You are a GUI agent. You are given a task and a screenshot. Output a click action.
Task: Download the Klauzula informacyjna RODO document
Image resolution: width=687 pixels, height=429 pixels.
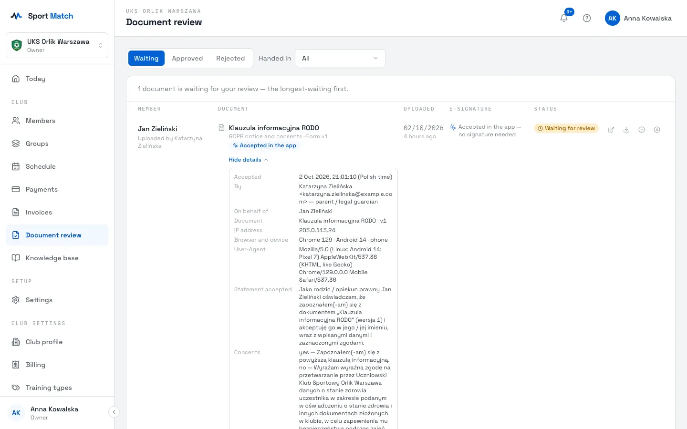coord(626,130)
